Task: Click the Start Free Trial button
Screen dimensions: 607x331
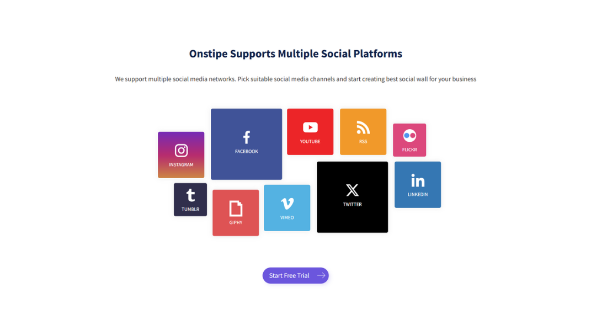Action: (x=295, y=275)
